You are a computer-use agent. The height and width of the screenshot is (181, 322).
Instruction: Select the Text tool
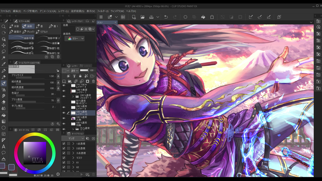point(4,146)
